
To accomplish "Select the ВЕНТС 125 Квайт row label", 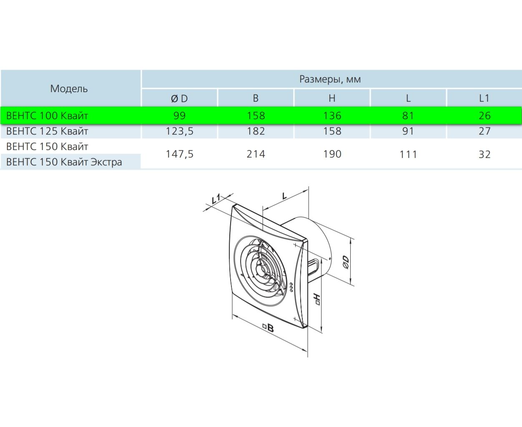I will (47, 131).
